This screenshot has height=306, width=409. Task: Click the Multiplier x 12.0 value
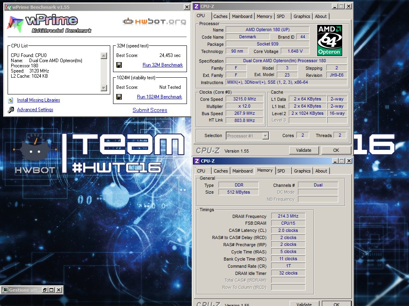coord(245,106)
